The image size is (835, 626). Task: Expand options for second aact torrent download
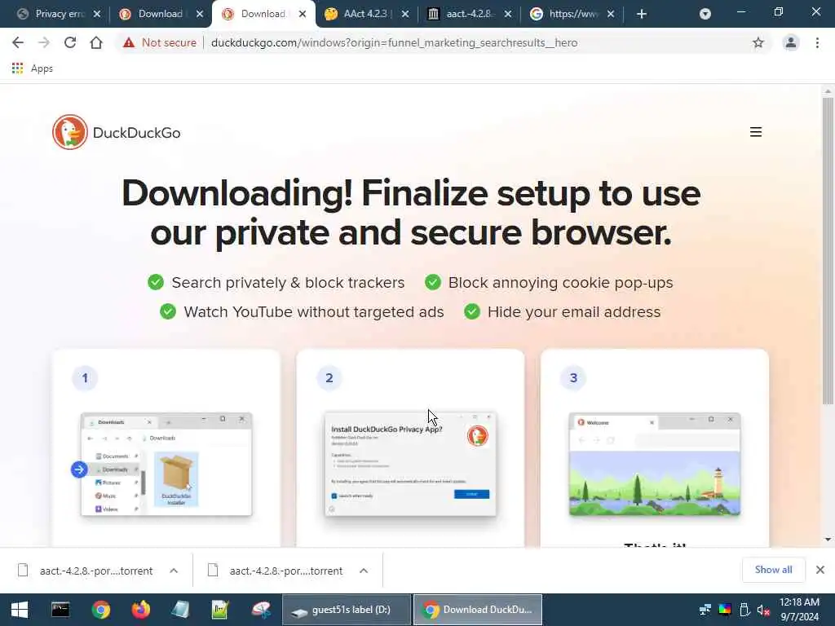[364, 571]
